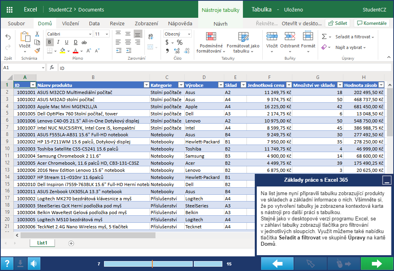This screenshot has width=394, height=271.
Task: Expand Najít a vybrat menu
Action: click(350, 47)
